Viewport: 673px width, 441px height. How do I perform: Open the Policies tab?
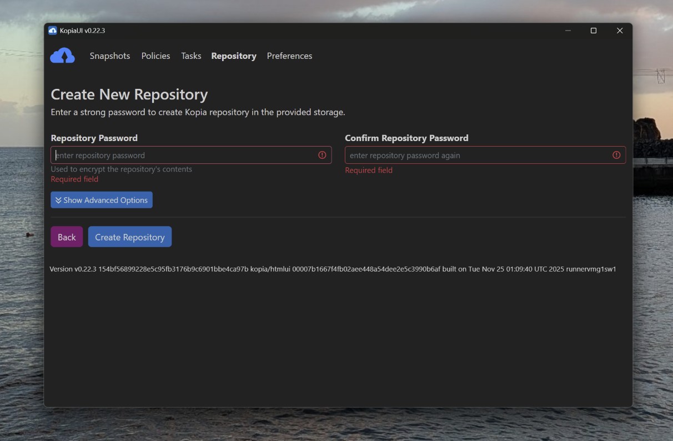[155, 56]
